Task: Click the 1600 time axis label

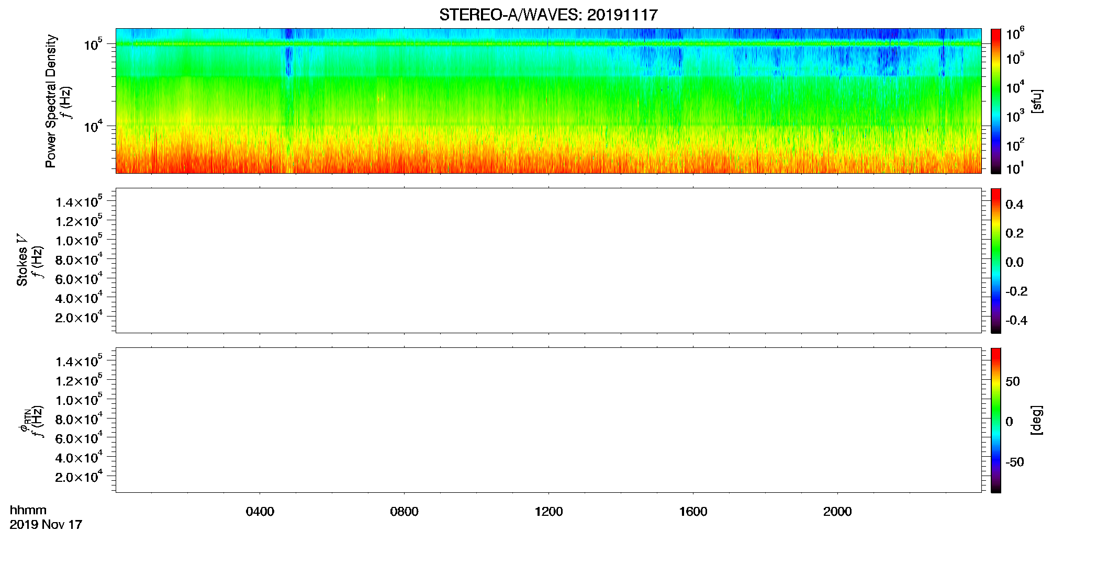Action: pos(693,512)
